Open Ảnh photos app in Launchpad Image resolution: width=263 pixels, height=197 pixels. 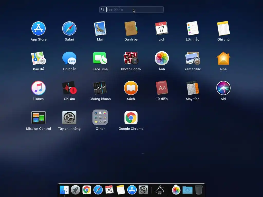(x=162, y=58)
